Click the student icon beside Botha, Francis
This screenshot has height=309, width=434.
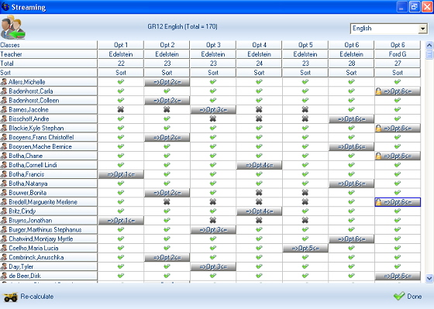tap(4, 174)
